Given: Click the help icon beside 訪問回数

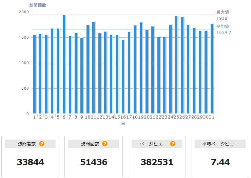Looking at the screenshot, I should (x=105, y=144).
